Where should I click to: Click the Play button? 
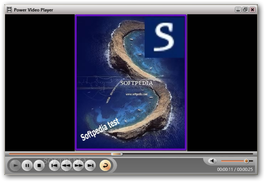click(15, 165)
